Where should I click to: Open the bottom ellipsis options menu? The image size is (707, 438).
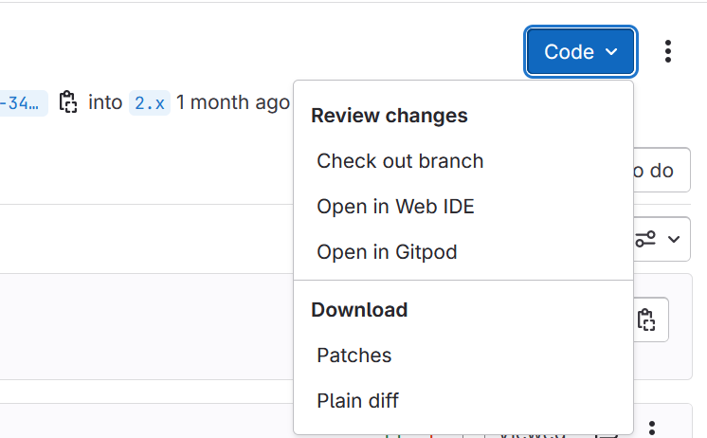(x=652, y=428)
